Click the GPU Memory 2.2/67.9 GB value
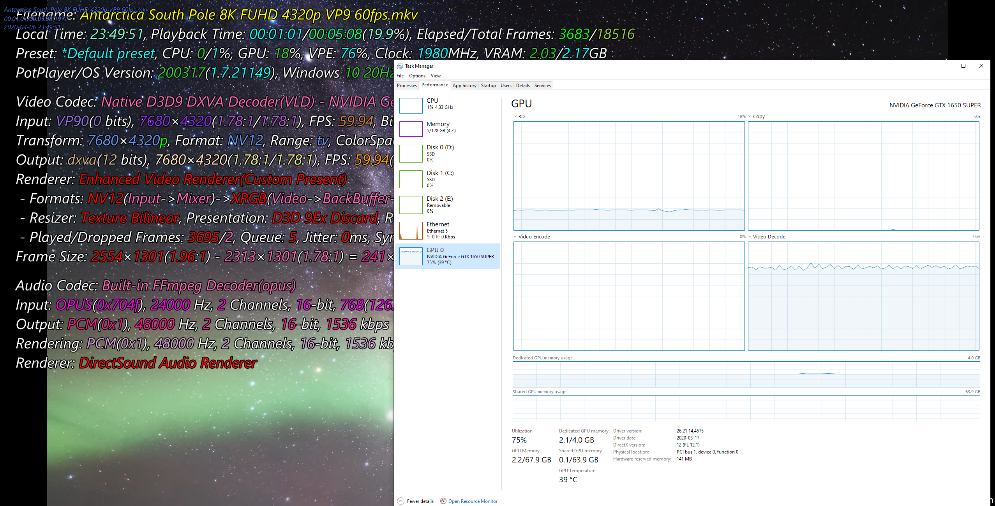Image resolution: width=995 pixels, height=506 pixels. coord(531,460)
